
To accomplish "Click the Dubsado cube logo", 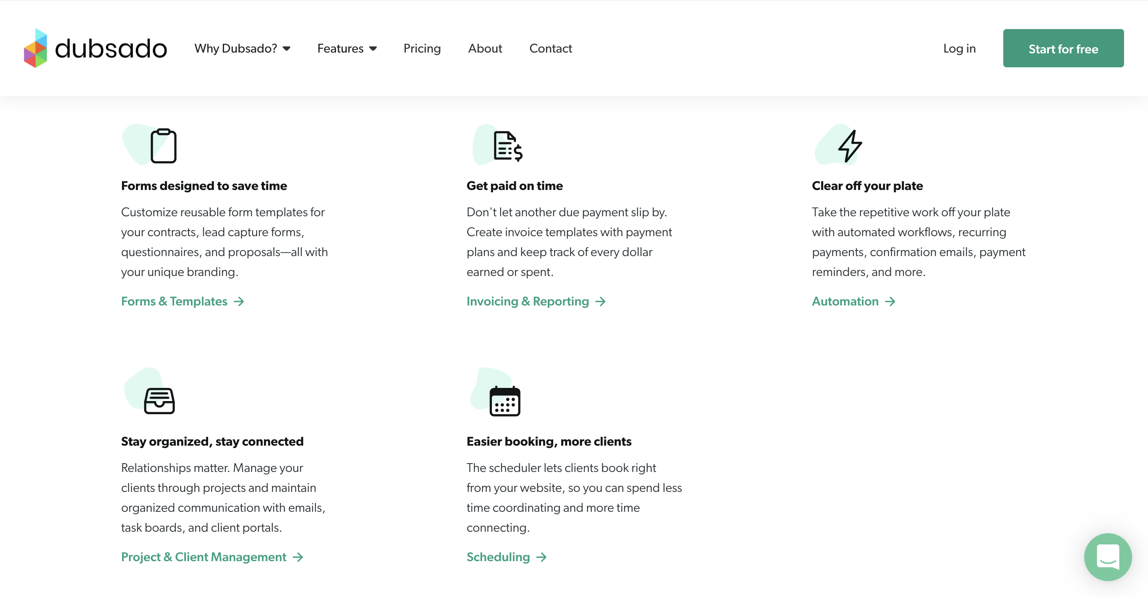I will click(35, 48).
